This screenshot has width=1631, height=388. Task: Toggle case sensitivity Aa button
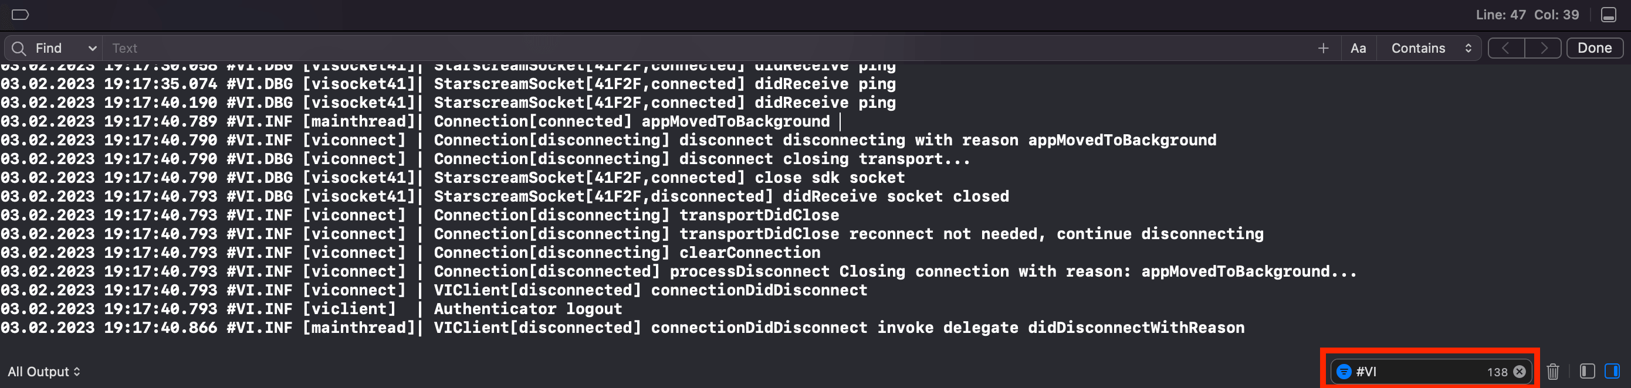click(1358, 48)
